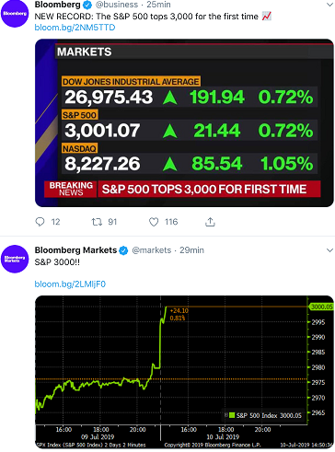This screenshot has height=452, width=335.
Task: Click Bloomberg Markets' verified badge
Action: [x=123, y=250]
